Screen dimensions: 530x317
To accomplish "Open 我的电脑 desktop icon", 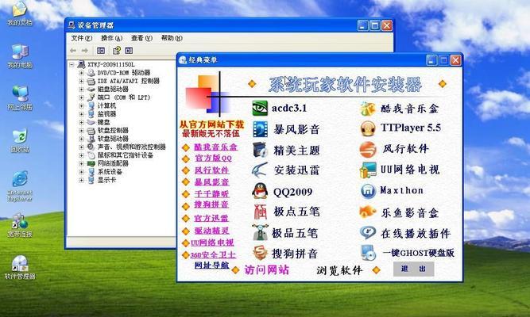I will coord(20,56).
